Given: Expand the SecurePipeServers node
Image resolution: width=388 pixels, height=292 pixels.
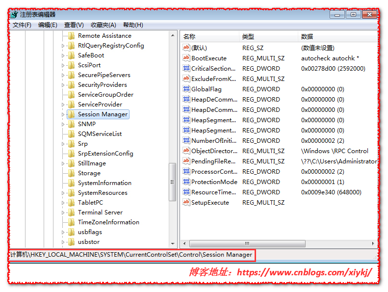Looking at the screenshot, I should pyautogui.click(x=63, y=75).
